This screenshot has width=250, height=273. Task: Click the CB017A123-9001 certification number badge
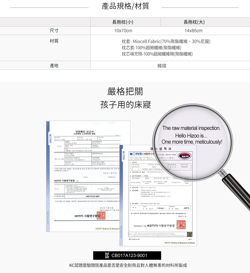[128, 255]
